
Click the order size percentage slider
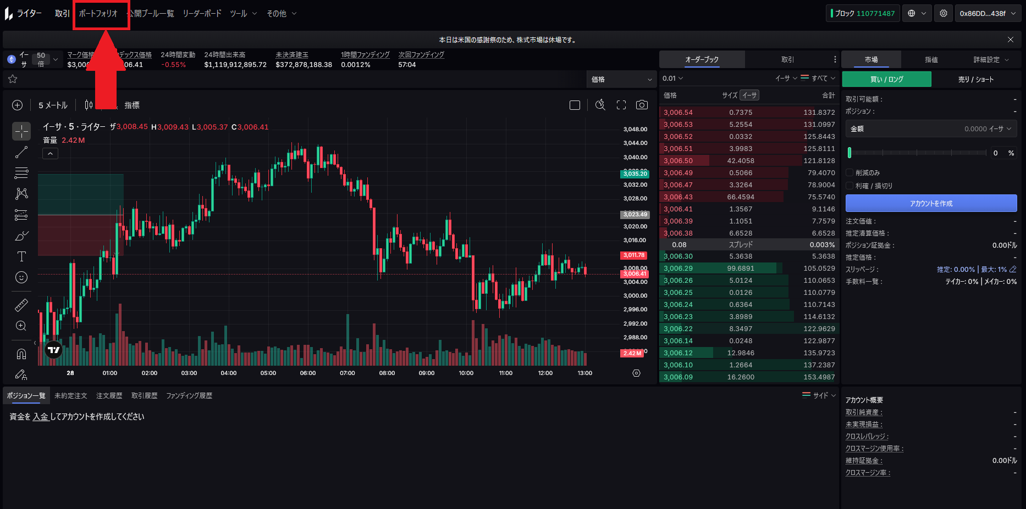pyautogui.click(x=917, y=153)
